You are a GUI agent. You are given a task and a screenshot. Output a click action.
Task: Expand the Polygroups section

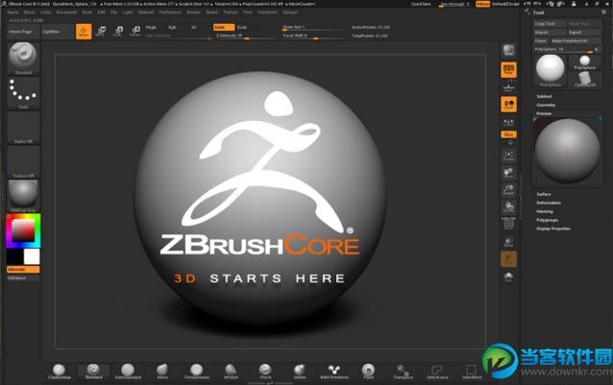pyautogui.click(x=548, y=220)
